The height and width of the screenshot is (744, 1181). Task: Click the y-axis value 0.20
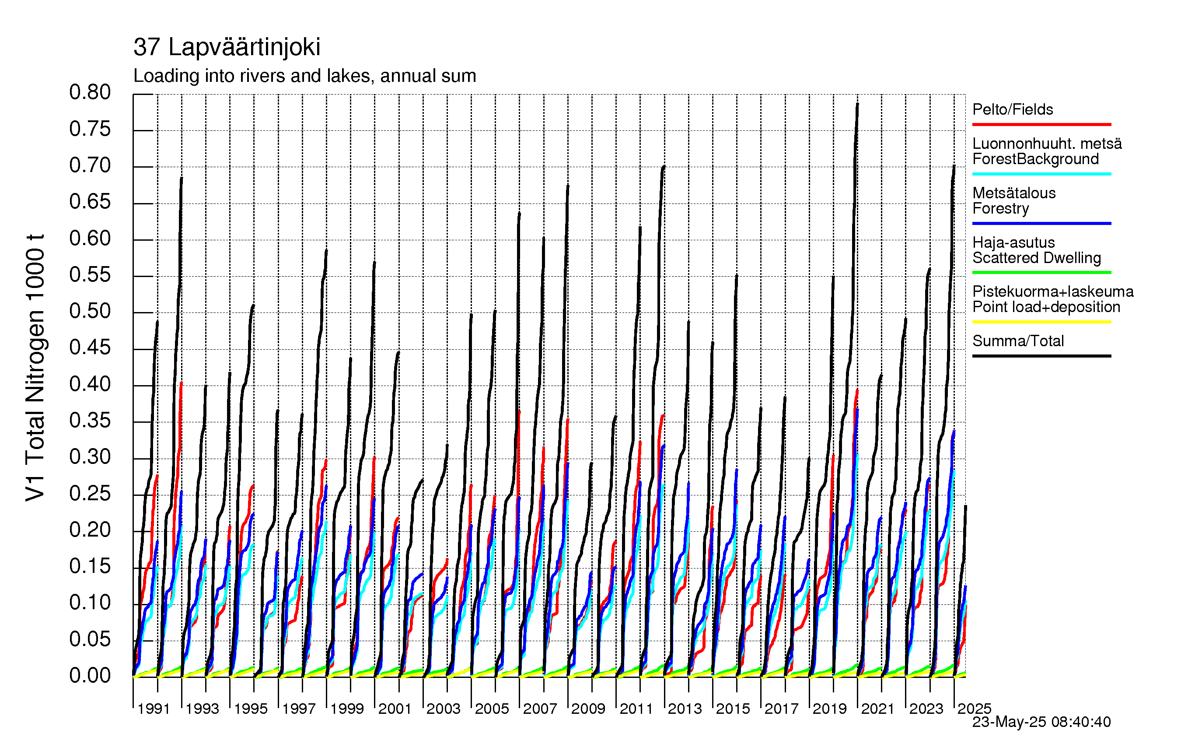pyautogui.click(x=90, y=530)
